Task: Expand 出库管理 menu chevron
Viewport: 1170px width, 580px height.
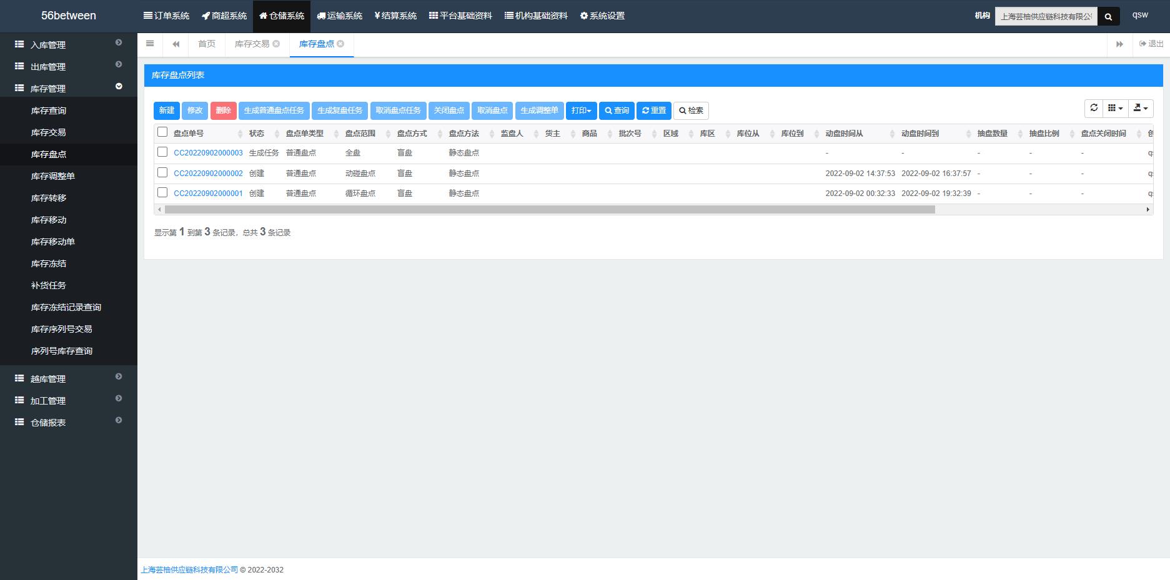Action: 119,64
